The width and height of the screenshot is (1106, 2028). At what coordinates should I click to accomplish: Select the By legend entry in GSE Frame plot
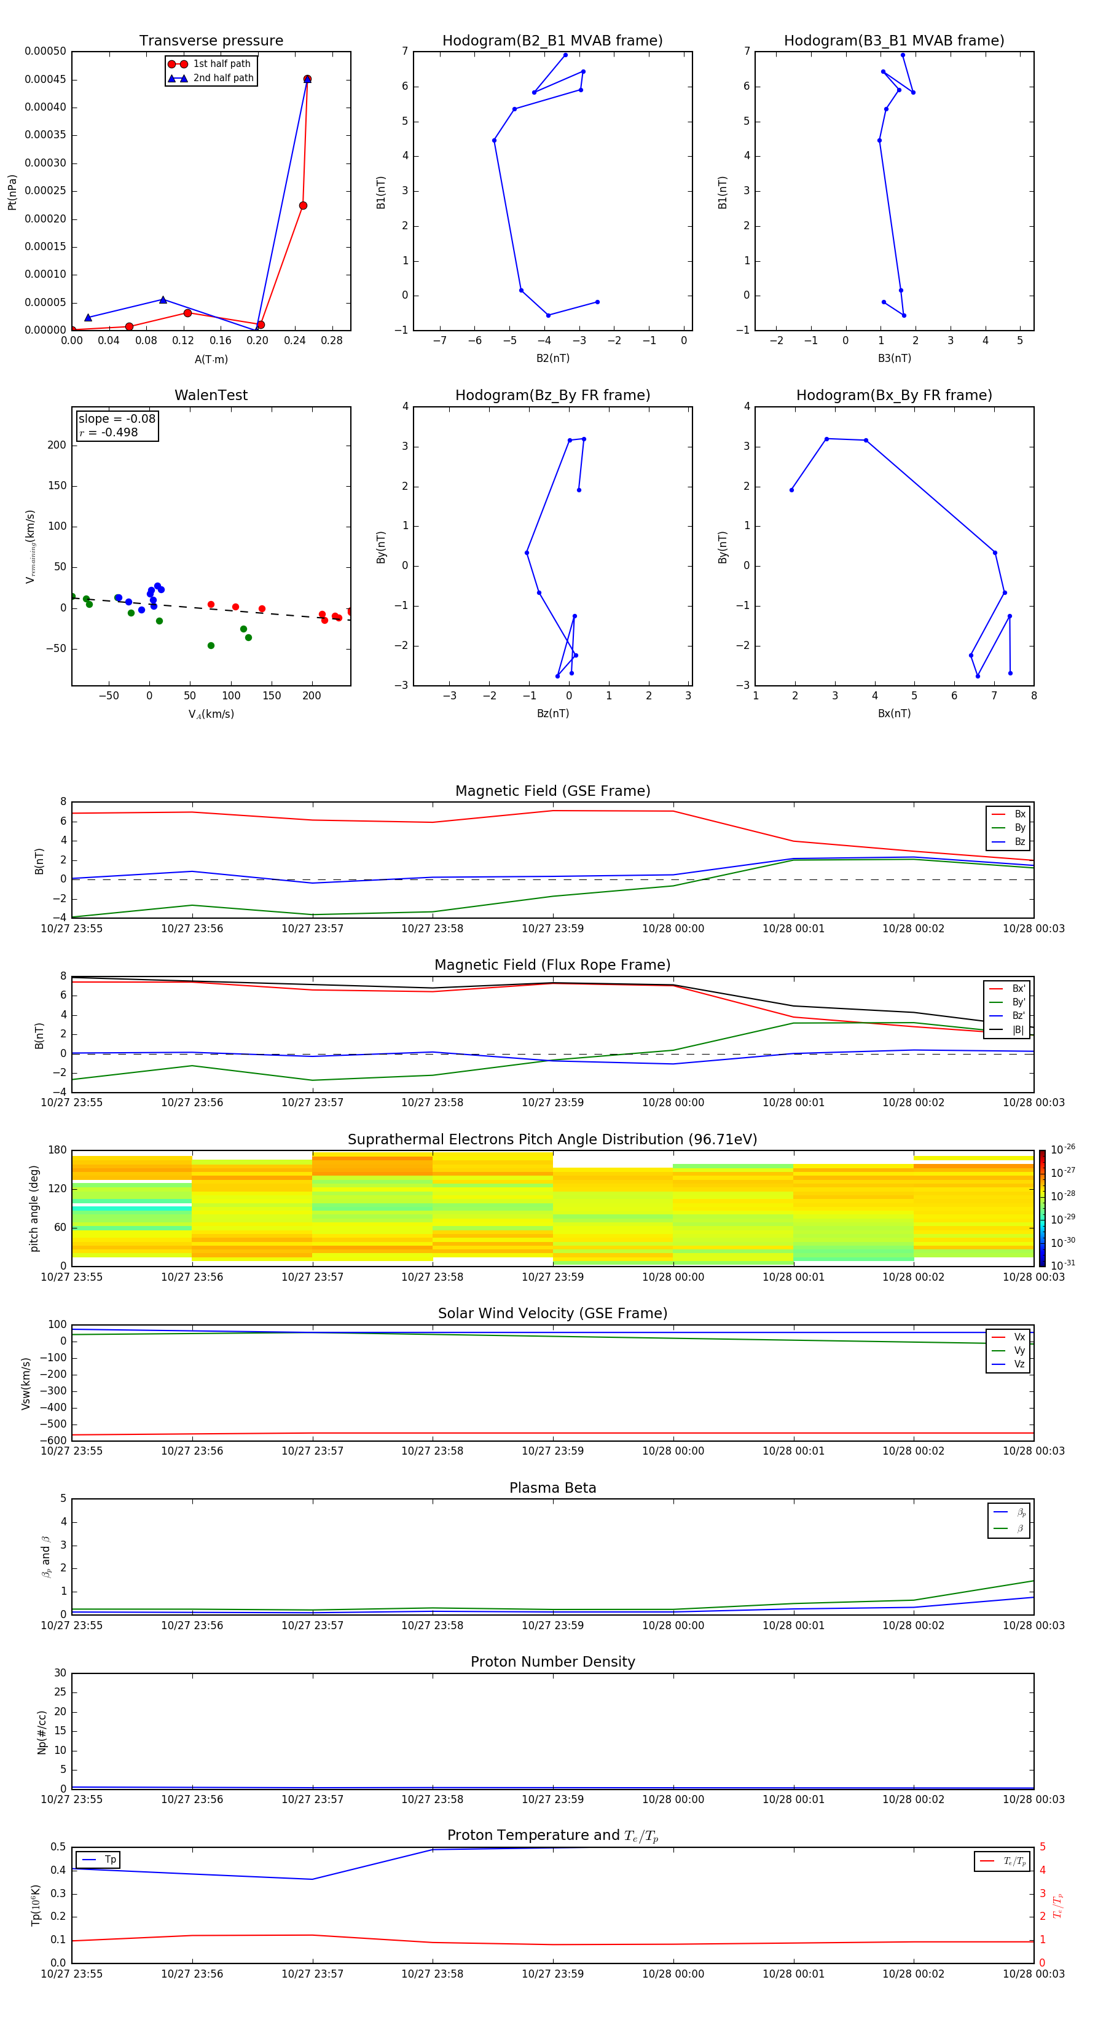coord(1008,827)
